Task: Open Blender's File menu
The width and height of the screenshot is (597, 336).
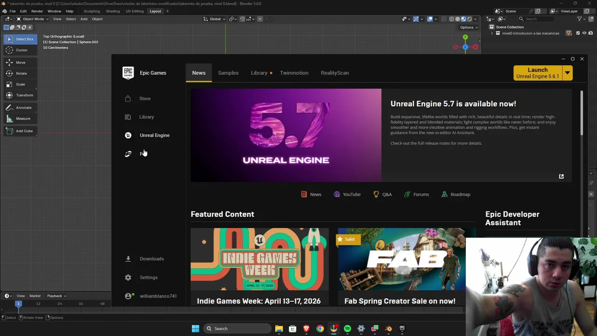Action: pyautogui.click(x=13, y=11)
